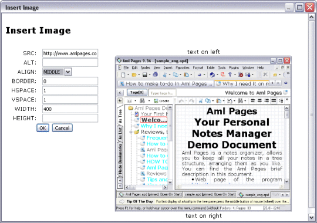Click the Create button above the tree
Screen dimensions: 317x223
(x=161, y=101)
